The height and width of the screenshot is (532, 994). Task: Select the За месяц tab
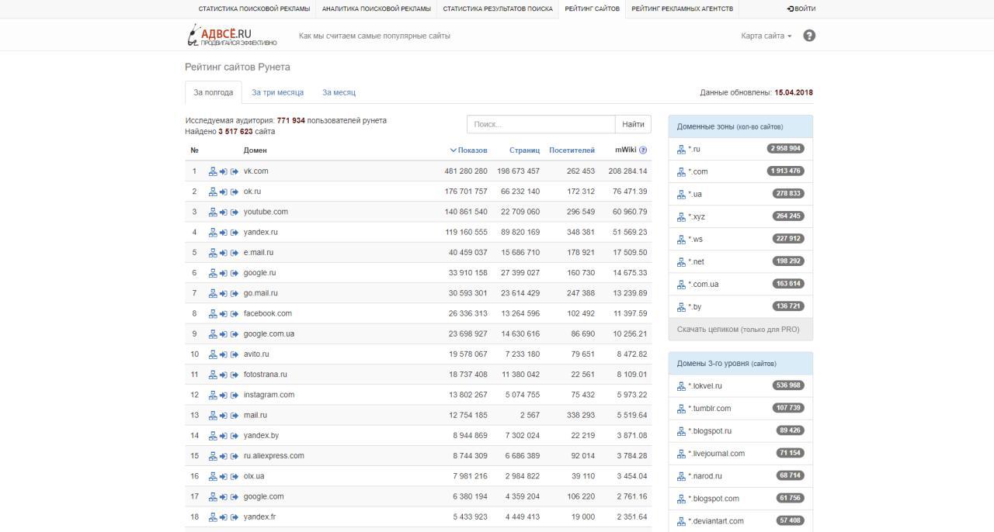[x=339, y=92]
